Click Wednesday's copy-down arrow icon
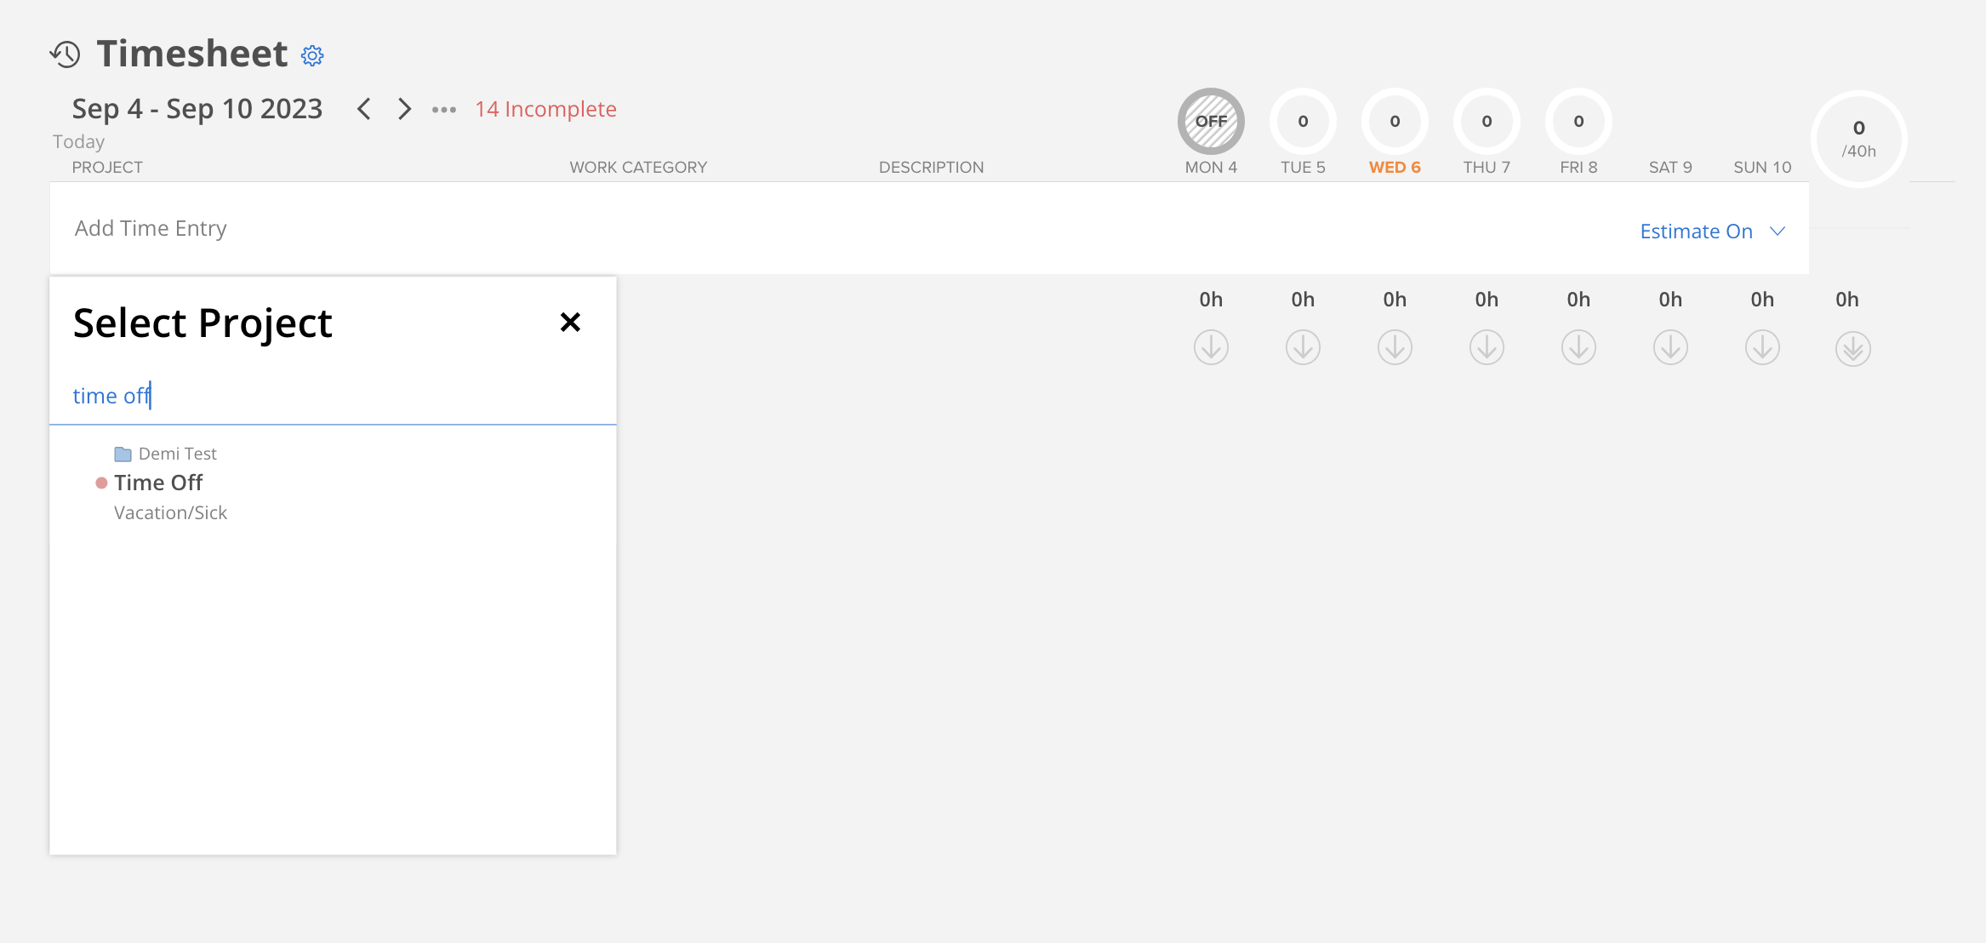 (x=1395, y=348)
